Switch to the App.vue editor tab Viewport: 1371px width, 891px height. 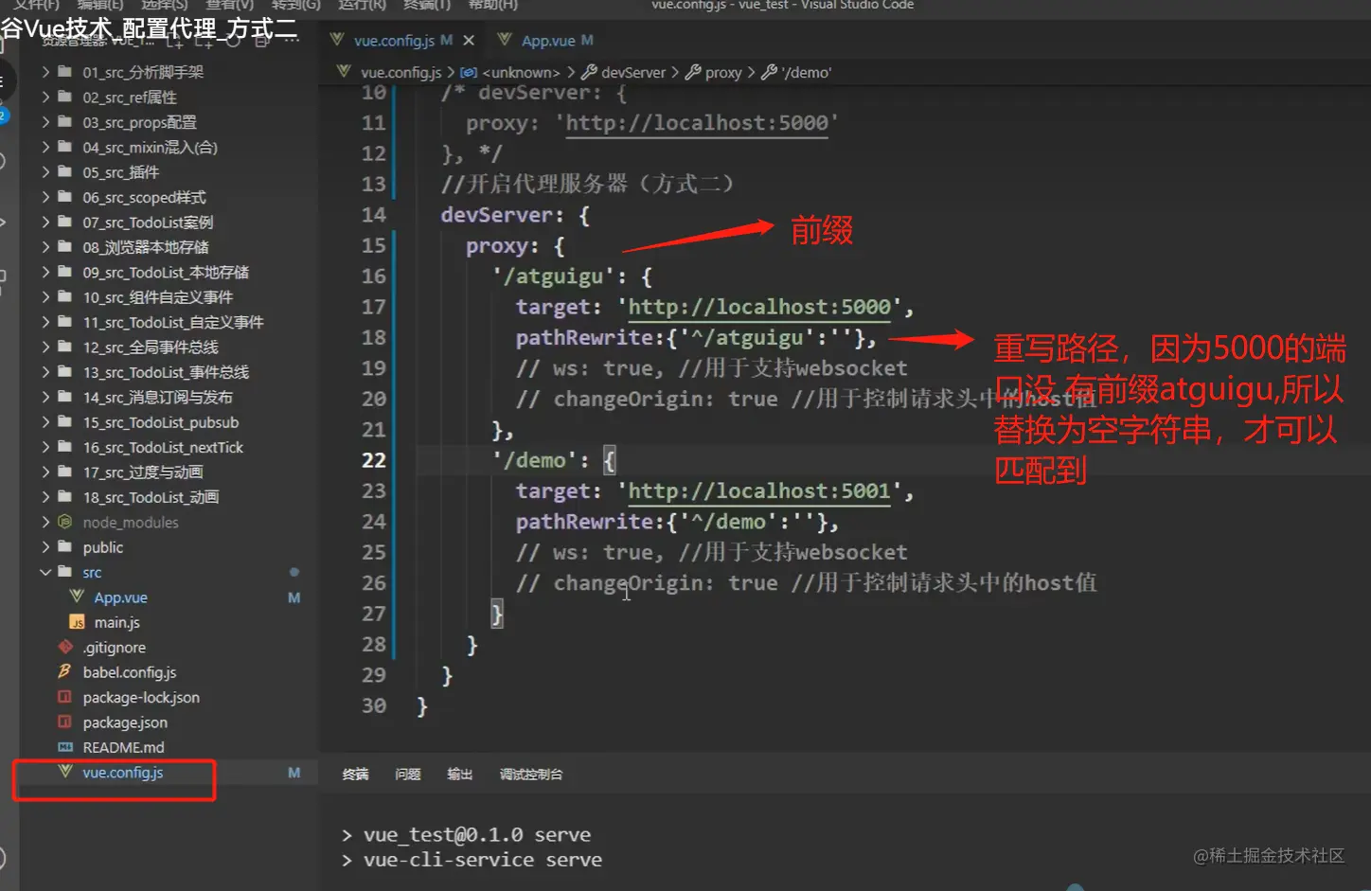coord(547,41)
